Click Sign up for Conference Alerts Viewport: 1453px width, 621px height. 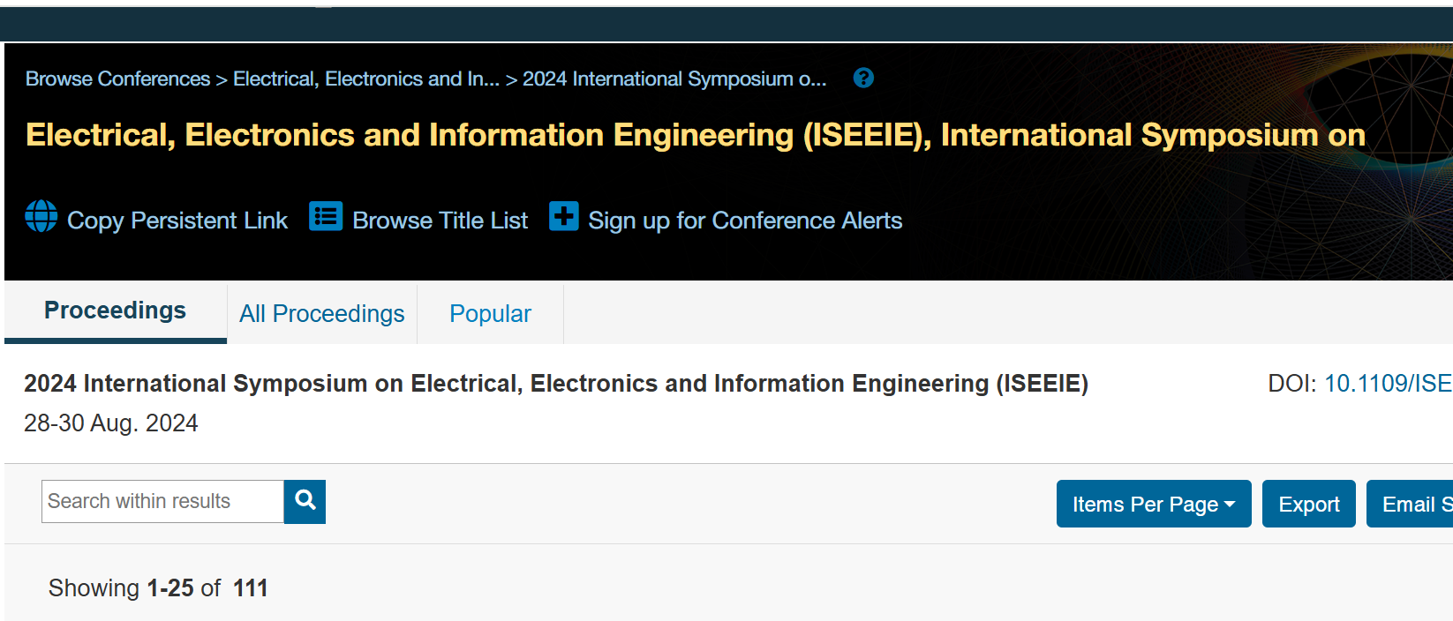click(745, 221)
